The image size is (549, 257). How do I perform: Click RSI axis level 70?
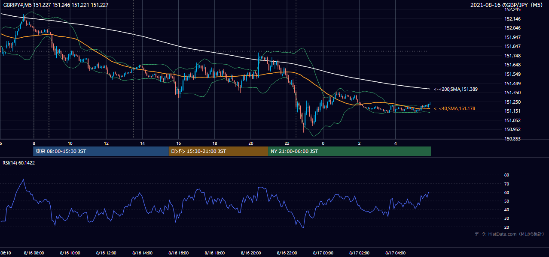click(506, 184)
